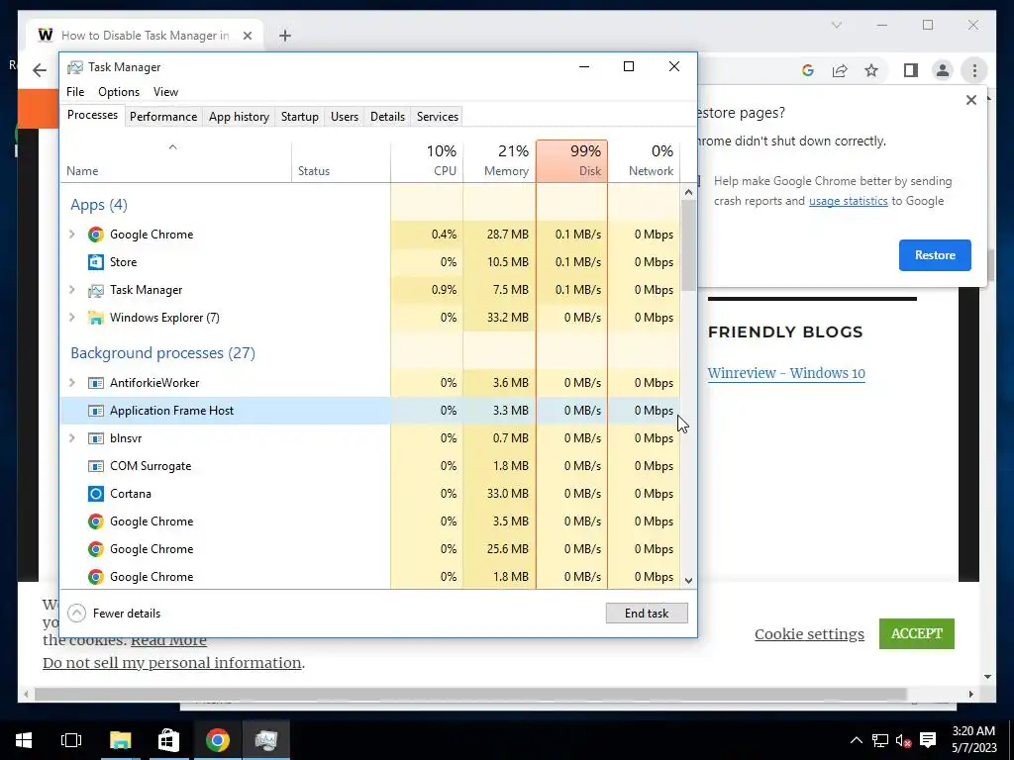Screen dimensions: 1014x760
Task: Click the Google icon in Chrome address bar
Action: click(x=808, y=70)
